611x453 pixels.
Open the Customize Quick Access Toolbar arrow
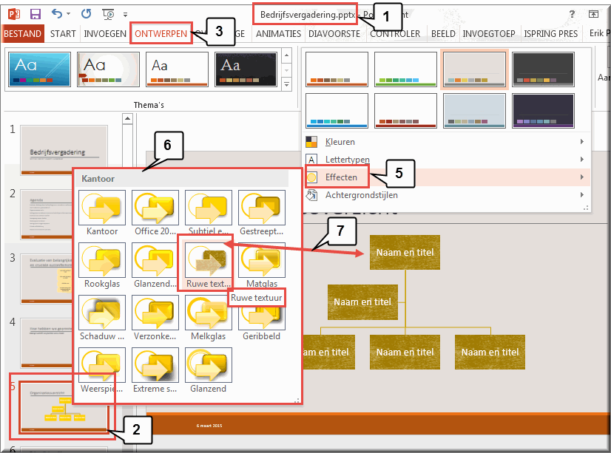point(126,15)
